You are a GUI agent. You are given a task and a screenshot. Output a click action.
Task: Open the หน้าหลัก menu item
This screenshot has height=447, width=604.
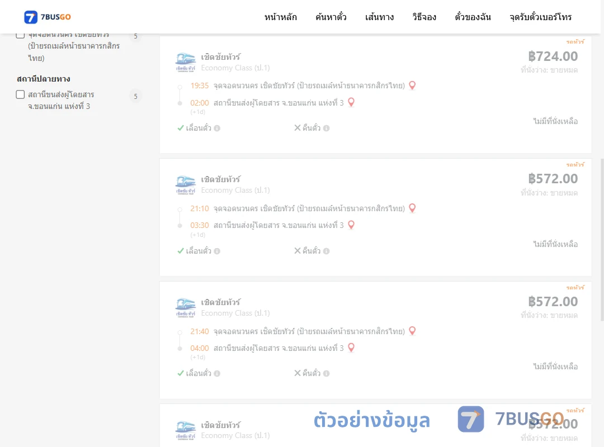pyautogui.click(x=280, y=17)
